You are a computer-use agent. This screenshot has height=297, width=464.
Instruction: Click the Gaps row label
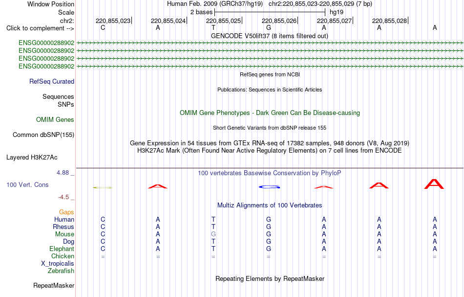click(x=66, y=212)
